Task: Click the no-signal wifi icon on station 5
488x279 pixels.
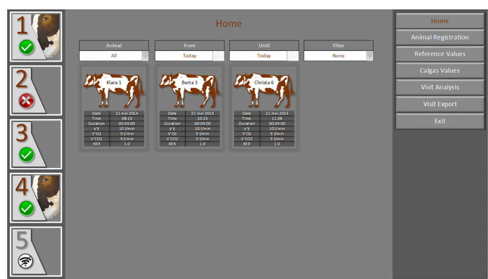Action: click(x=26, y=261)
